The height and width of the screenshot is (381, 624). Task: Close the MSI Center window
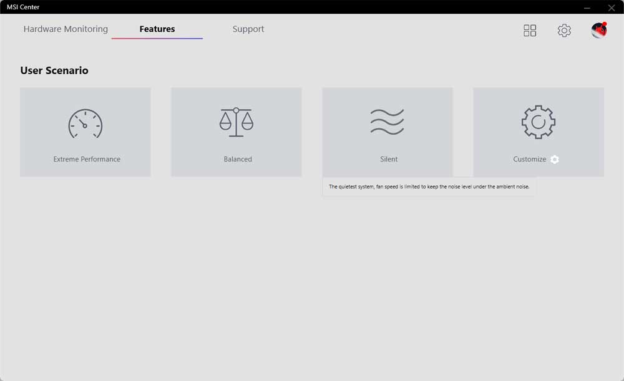612,7
